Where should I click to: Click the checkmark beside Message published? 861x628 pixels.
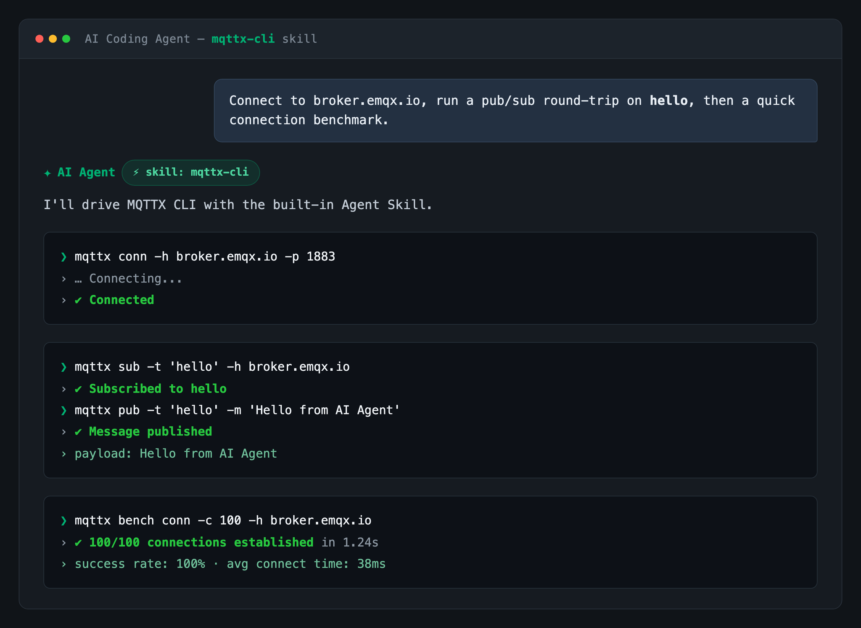(78, 432)
